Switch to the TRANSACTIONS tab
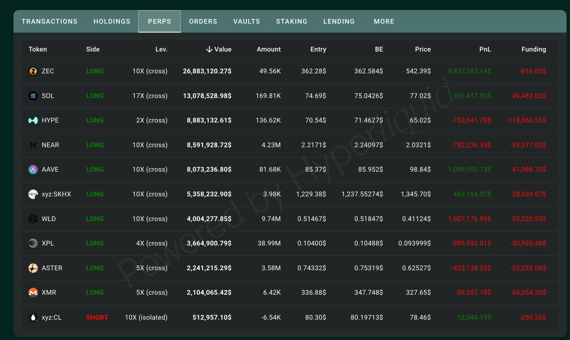This screenshot has height=340, width=570. tap(50, 21)
